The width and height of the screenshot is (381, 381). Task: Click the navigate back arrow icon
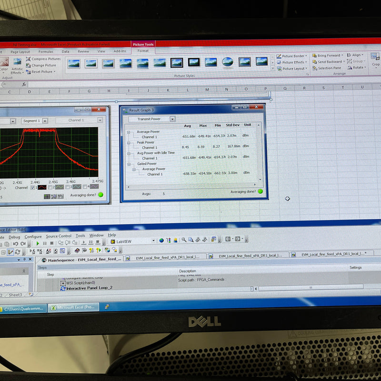coord(228,239)
